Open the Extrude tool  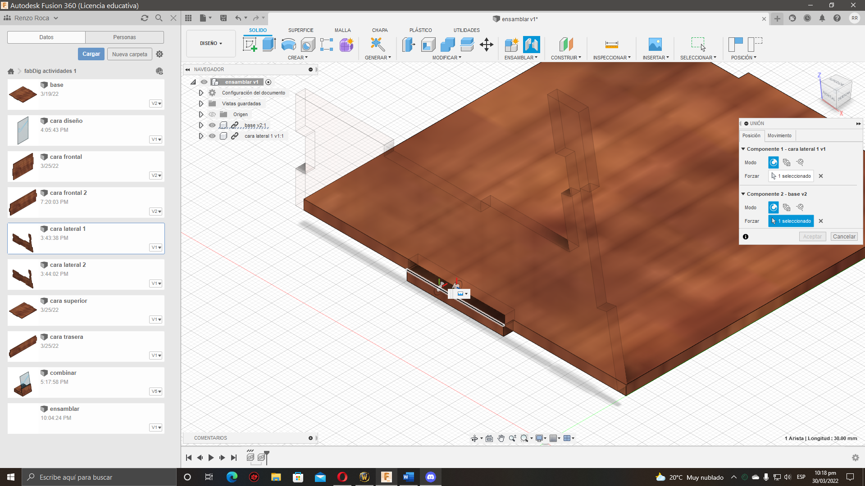(269, 45)
